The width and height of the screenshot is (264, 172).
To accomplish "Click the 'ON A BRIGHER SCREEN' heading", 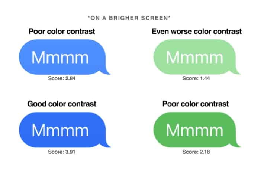I will pos(129,18).
